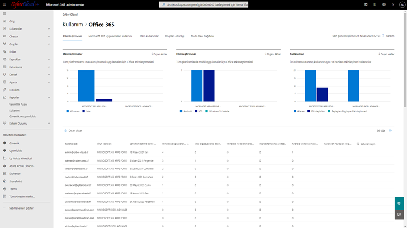Open the app launcher menu icon
The image size is (407, 228).
(4, 4)
